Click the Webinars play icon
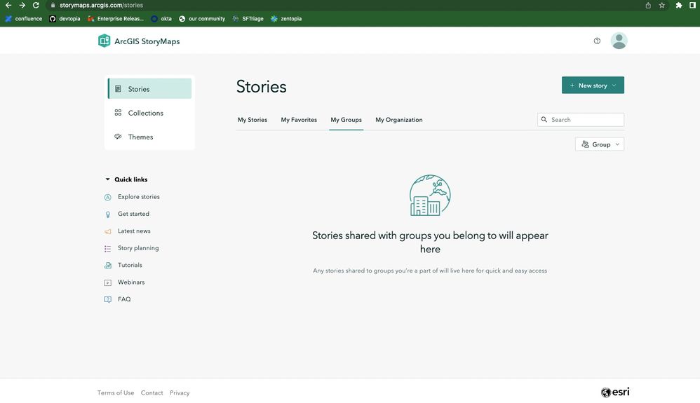Image resolution: width=700 pixels, height=403 pixels. 107,282
